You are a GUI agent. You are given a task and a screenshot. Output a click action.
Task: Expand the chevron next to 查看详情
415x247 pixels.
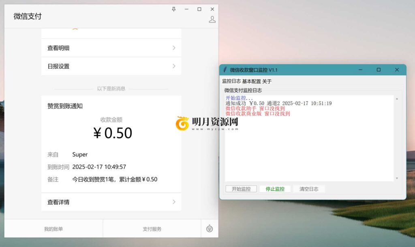coord(174,202)
